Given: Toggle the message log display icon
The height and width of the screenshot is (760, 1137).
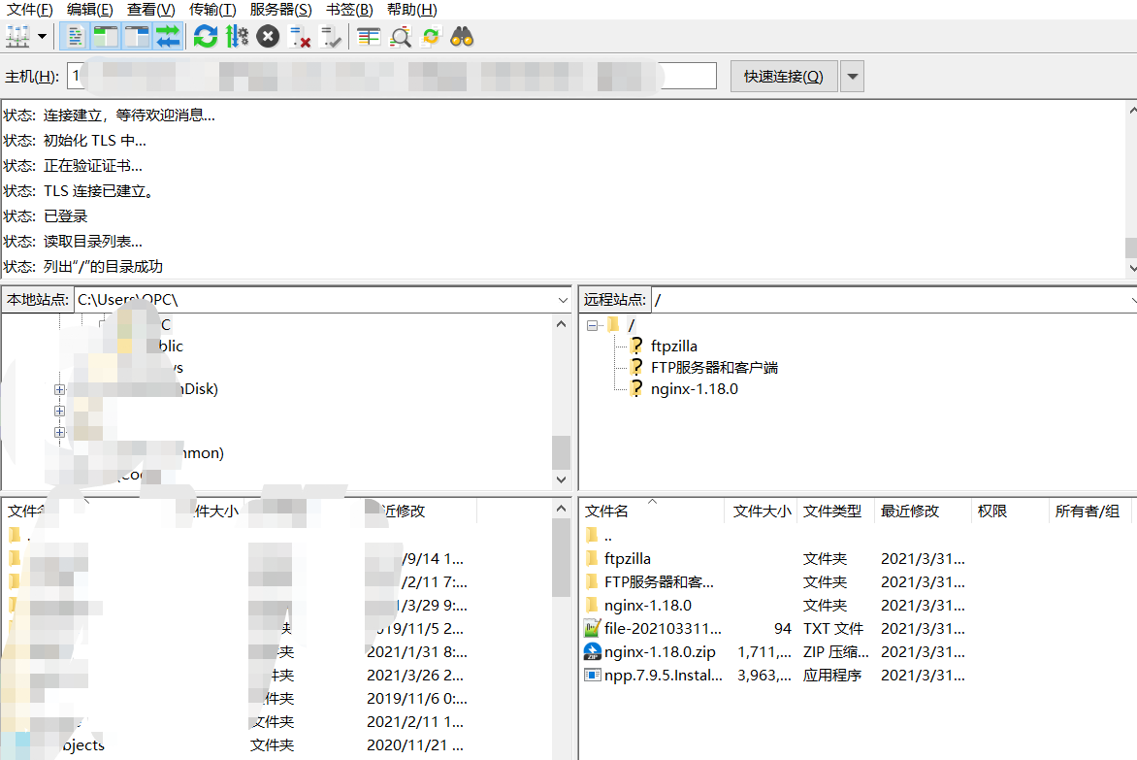Looking at the screenshot, I should click(x=75, y=36).
